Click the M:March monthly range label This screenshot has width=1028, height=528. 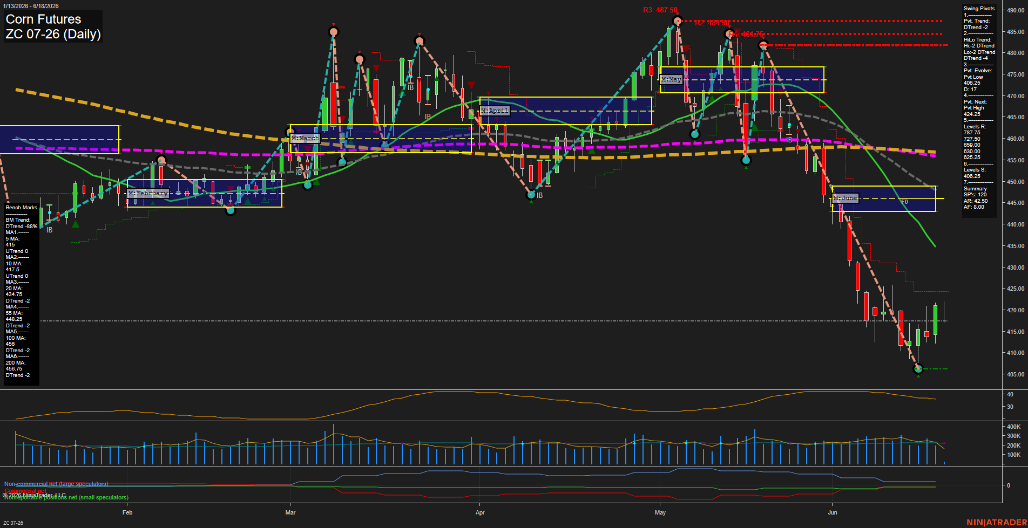305,138
